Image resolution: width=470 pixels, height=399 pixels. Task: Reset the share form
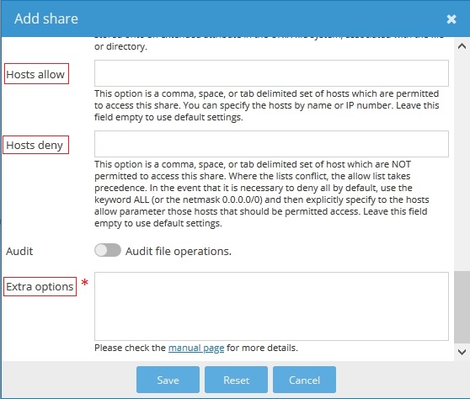click(x=236, y=380)
